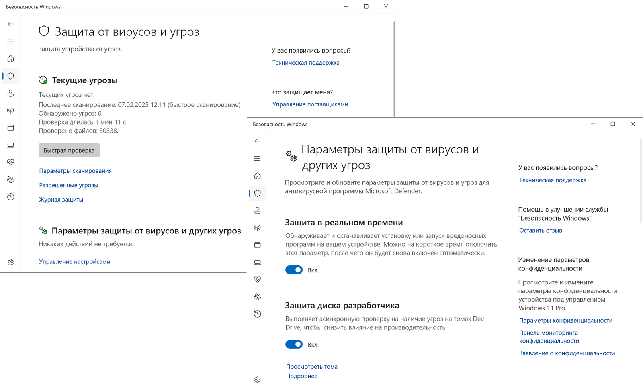
Task: Click the gears icon beside front page title
Action: click(x=291, y=156)
